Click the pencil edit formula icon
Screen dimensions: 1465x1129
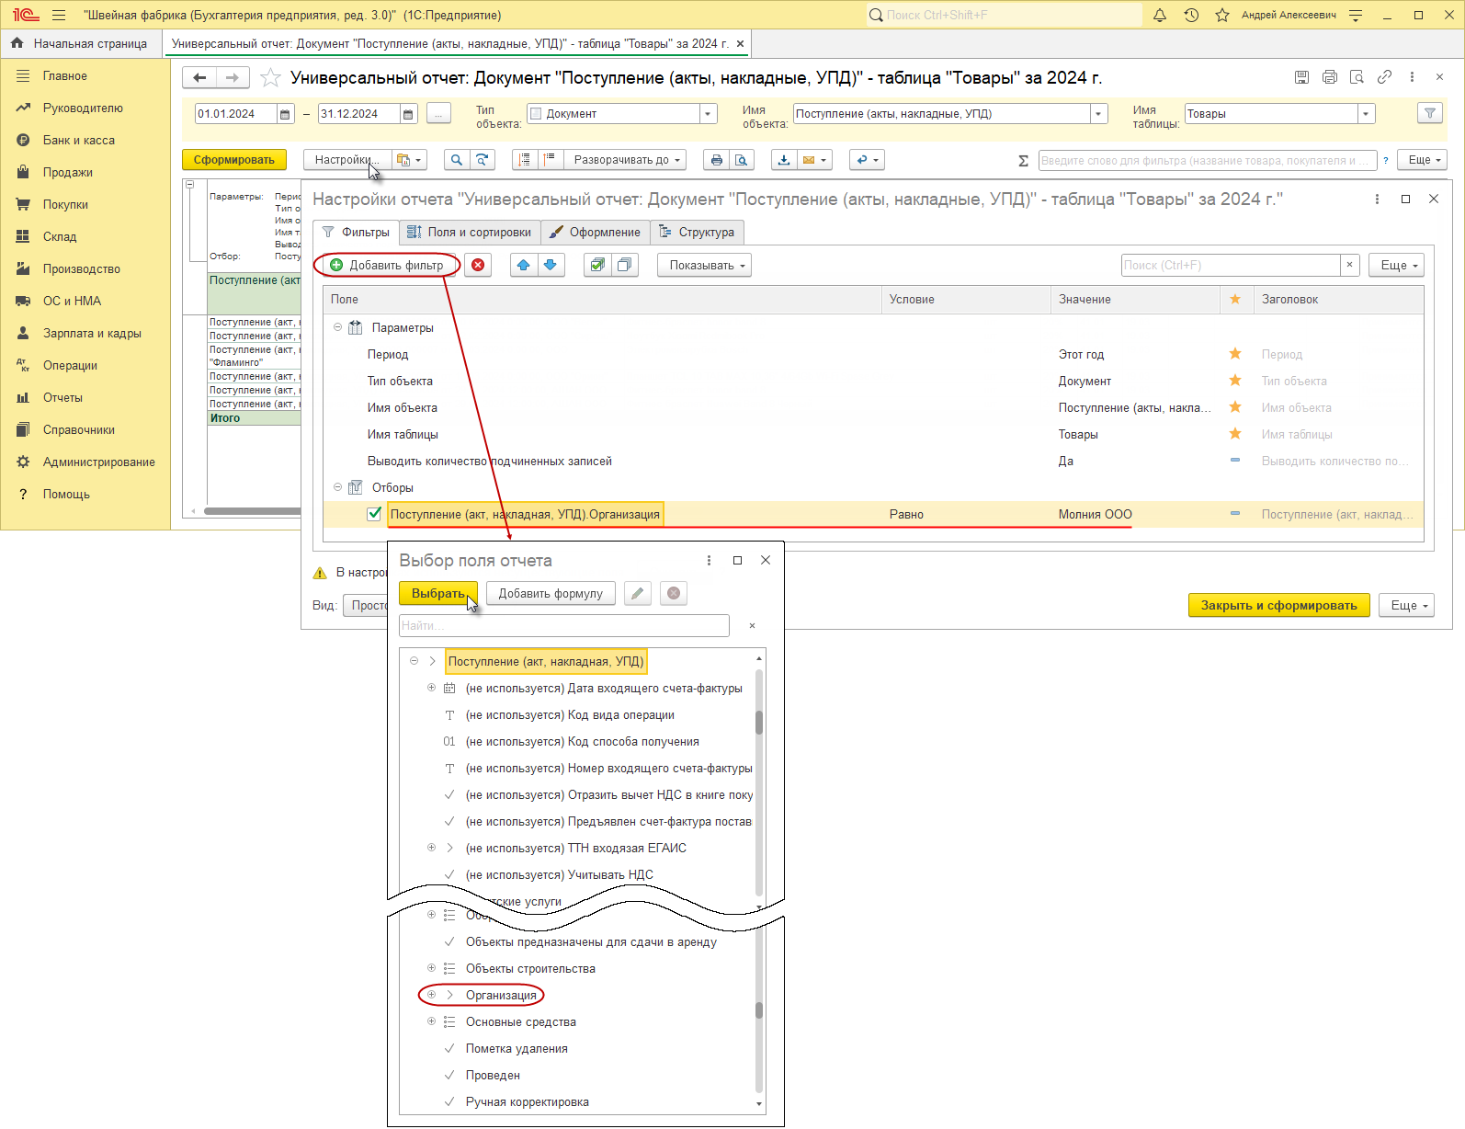pos(637,593)
